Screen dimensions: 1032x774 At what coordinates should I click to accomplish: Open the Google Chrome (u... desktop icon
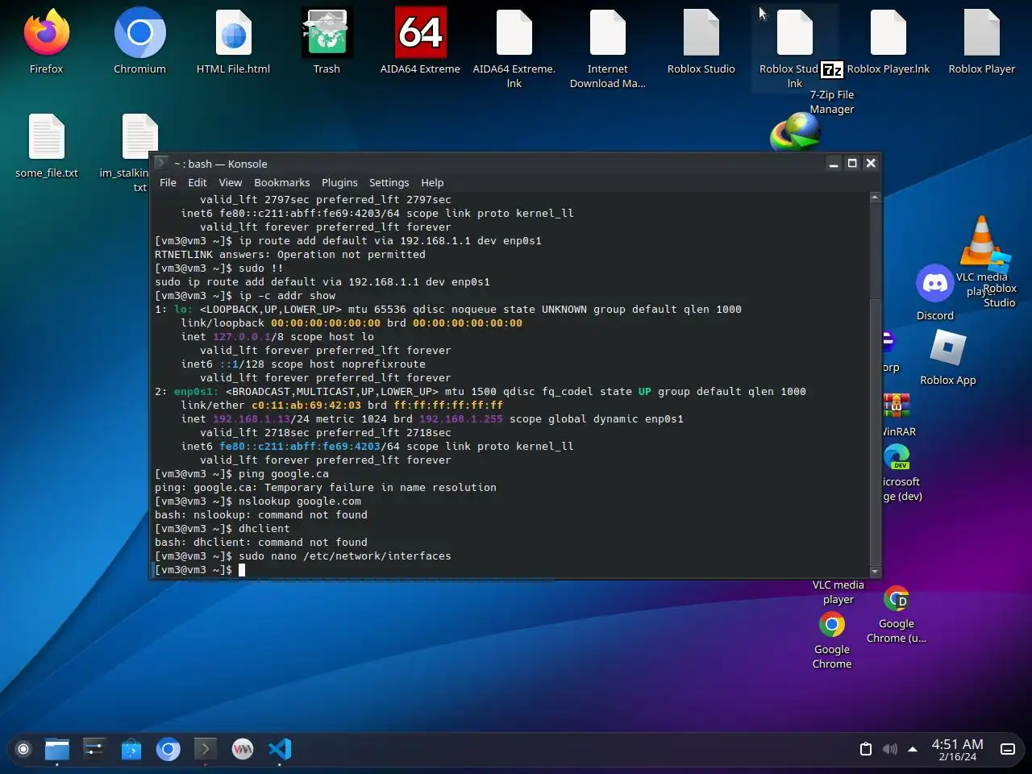point(897,599)
